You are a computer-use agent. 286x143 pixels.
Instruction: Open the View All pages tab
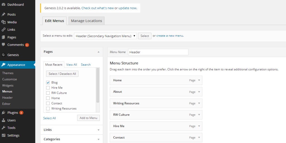(x=71, y=65)
